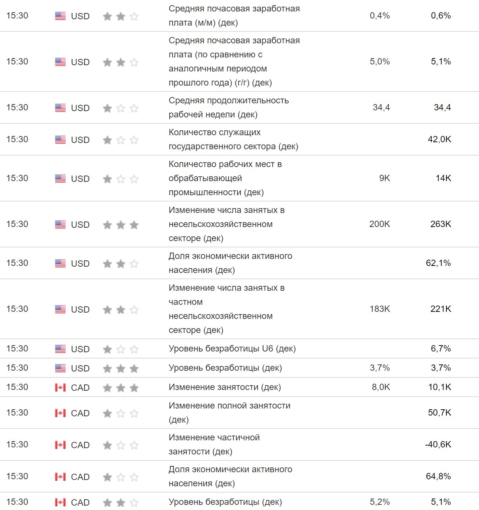Open Canadian Изменение занятости (дек) event
Screen dimensions: 479x510
tap(224, 387)
